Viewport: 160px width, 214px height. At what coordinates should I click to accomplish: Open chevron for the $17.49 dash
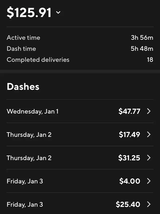pyautogui.click(x=149, y=134)
